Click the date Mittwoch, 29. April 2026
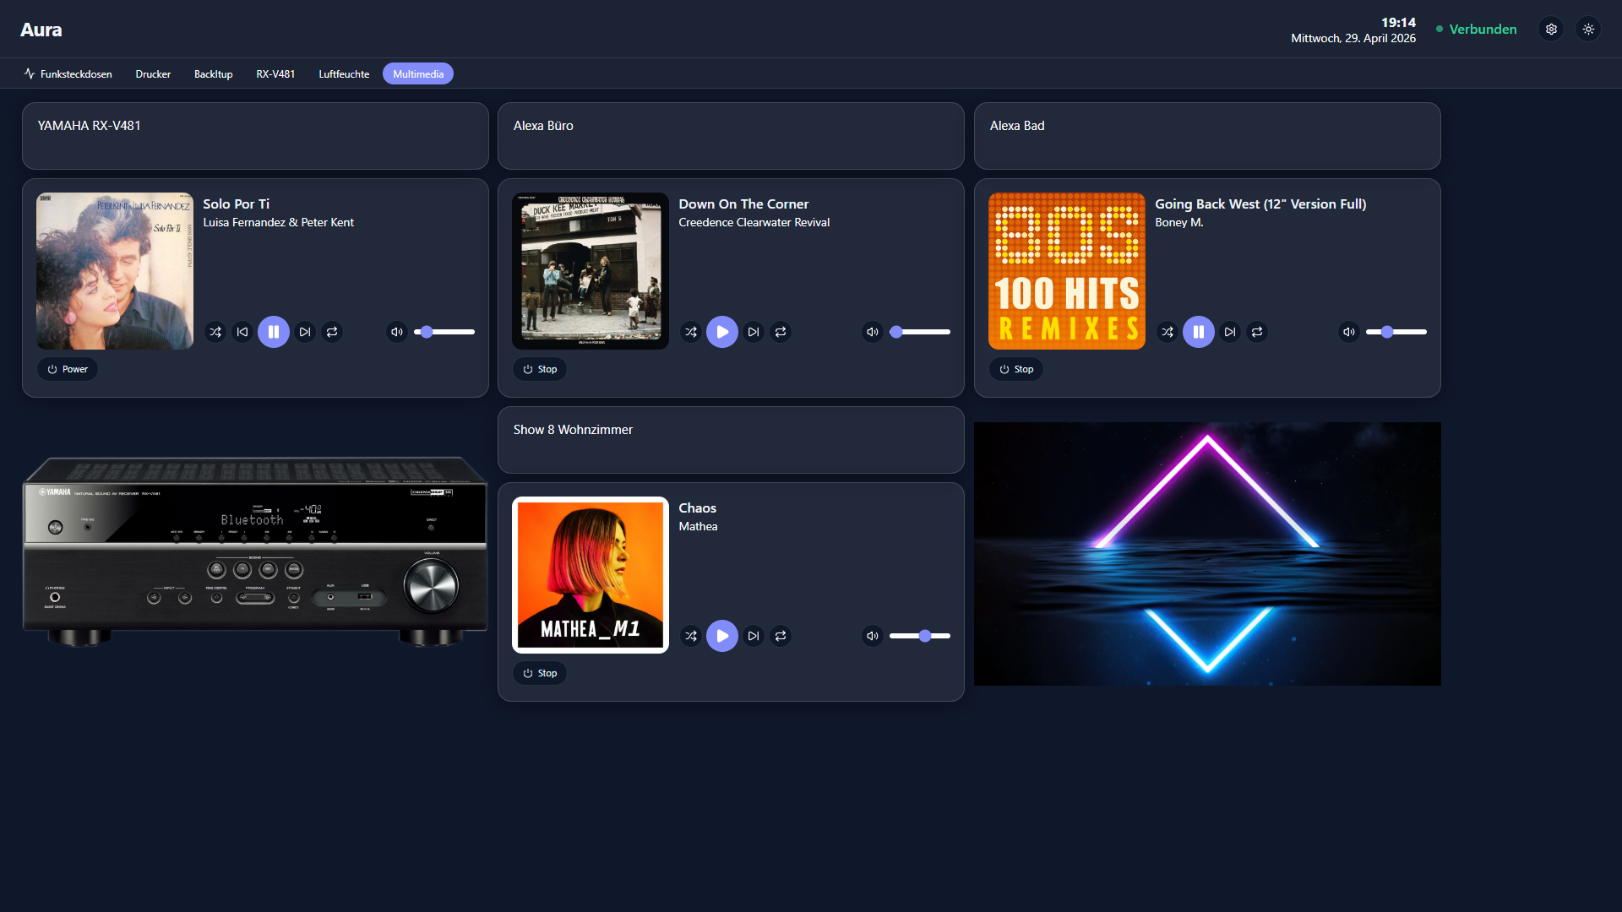 click(x=1353, y=39)
